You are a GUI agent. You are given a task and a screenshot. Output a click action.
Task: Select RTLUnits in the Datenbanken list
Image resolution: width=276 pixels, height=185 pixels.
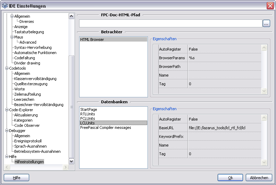point(87,114)
